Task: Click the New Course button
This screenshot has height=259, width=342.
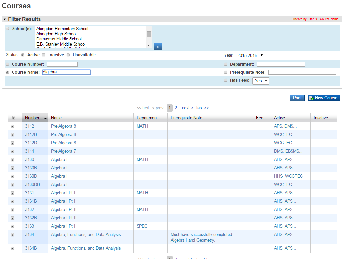Action: pos(324,98)
